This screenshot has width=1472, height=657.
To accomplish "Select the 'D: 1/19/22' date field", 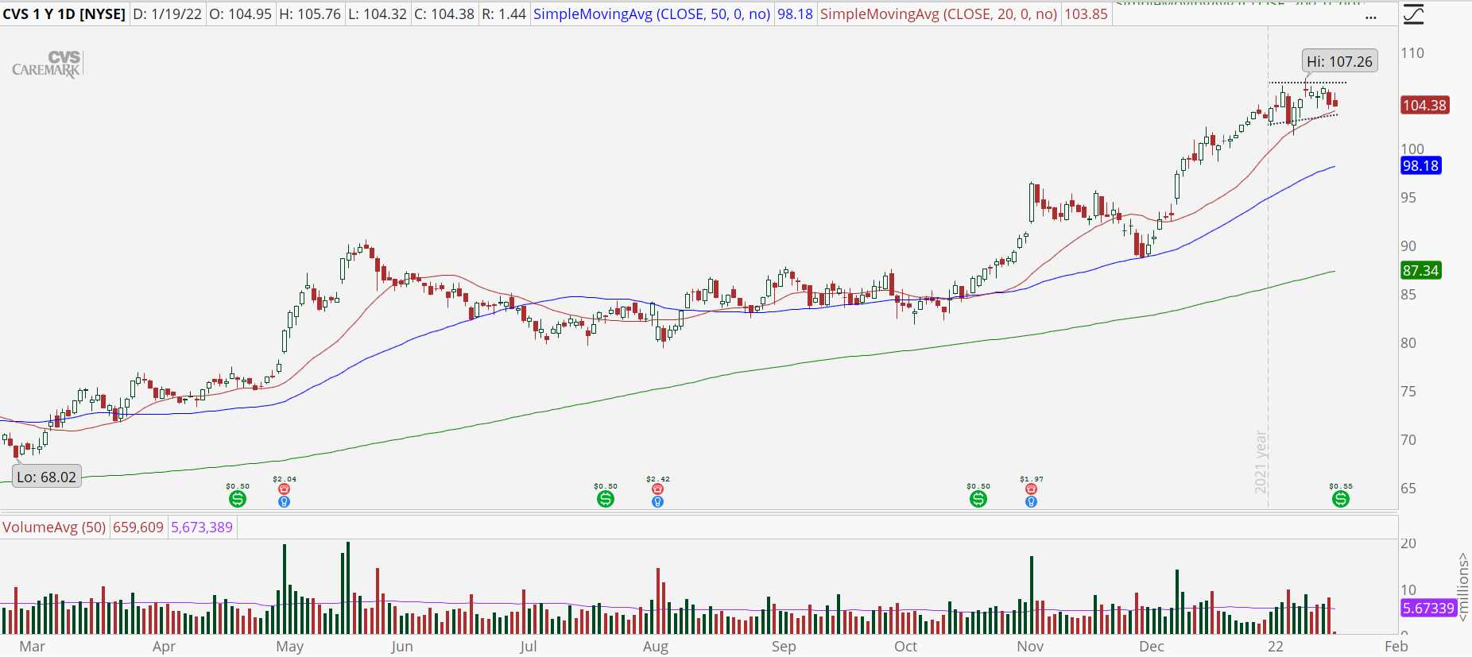I will point(167,14).
